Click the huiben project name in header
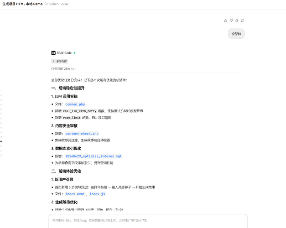 (x=53, y=4)
